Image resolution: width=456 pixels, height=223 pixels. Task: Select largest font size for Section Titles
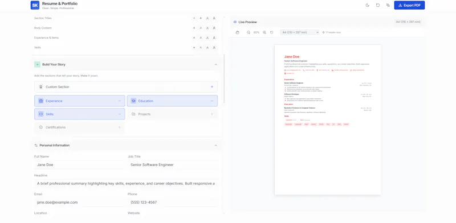tap(214, 18)
